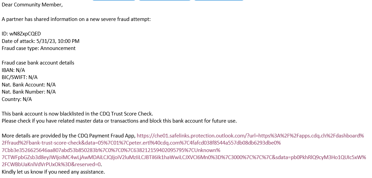The image size is (372, 178).
Task: Click the 'BIC/SWIFT: N/A' line
Action: tap(20, 77)
